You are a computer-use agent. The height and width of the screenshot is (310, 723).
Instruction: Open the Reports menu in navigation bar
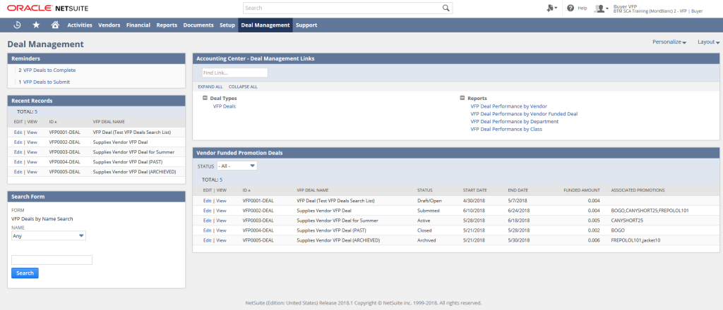167,25
